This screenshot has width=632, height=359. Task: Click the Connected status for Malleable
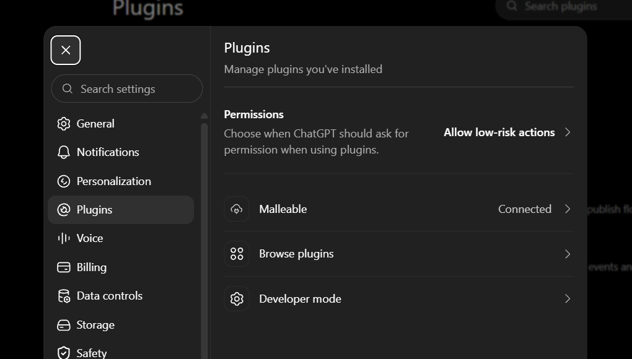(x=524, y=209)
